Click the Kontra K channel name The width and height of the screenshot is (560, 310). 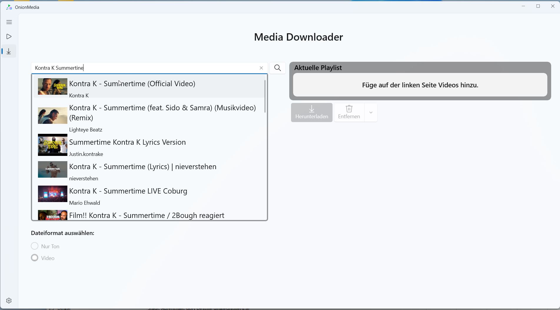[x=79, y=96]
